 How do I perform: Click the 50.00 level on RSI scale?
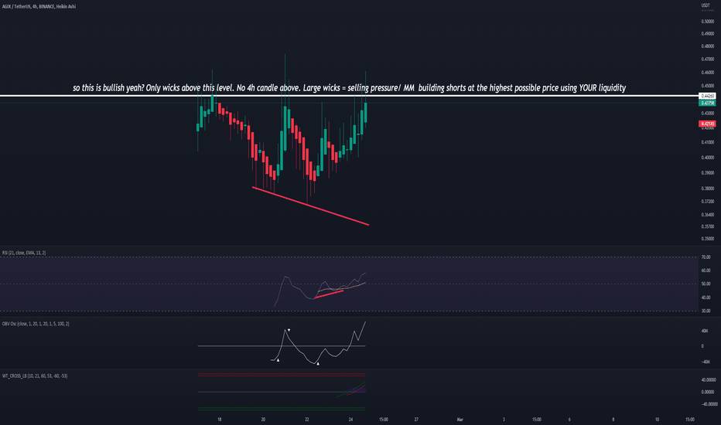coord(706,284)
